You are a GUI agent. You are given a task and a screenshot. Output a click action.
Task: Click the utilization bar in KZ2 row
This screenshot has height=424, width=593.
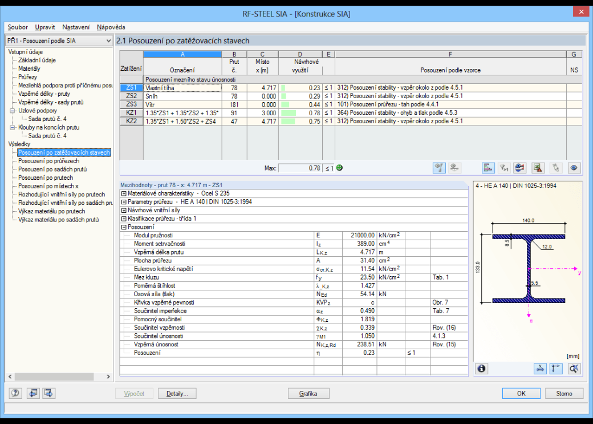point(288,121)
